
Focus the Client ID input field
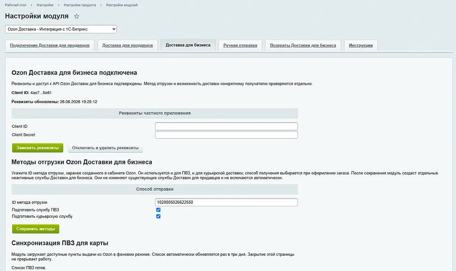coord(226,126)
